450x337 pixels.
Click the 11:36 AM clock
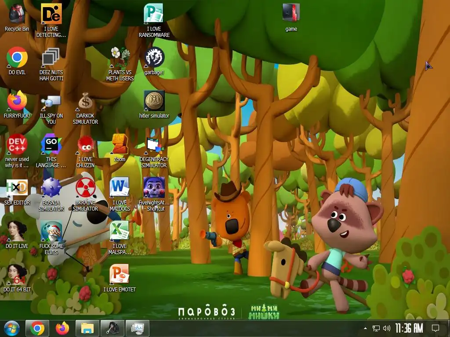409,328
